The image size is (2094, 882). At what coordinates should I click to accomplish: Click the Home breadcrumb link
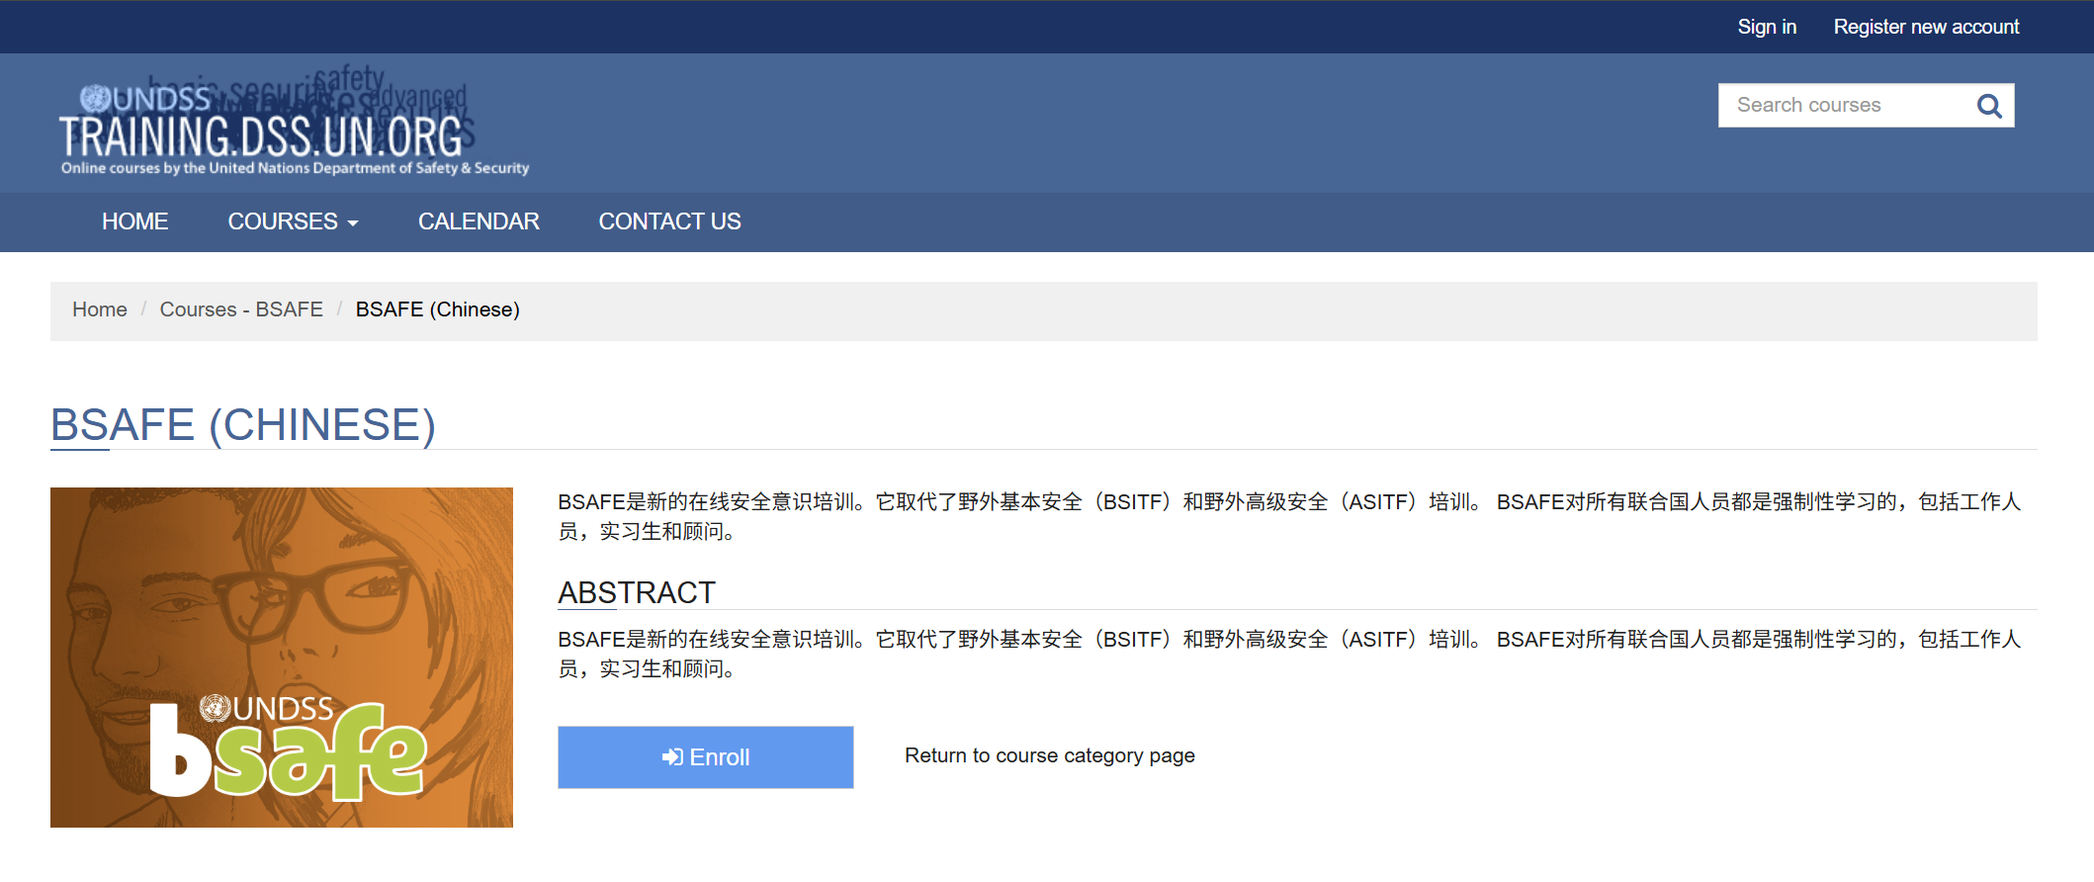click(x=100, y=309)
